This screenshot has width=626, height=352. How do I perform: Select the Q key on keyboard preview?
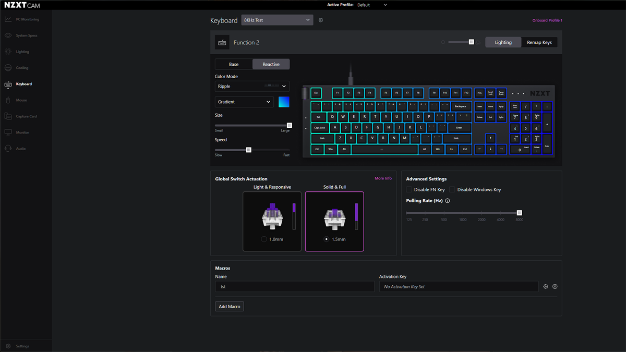tap(332, 117)
